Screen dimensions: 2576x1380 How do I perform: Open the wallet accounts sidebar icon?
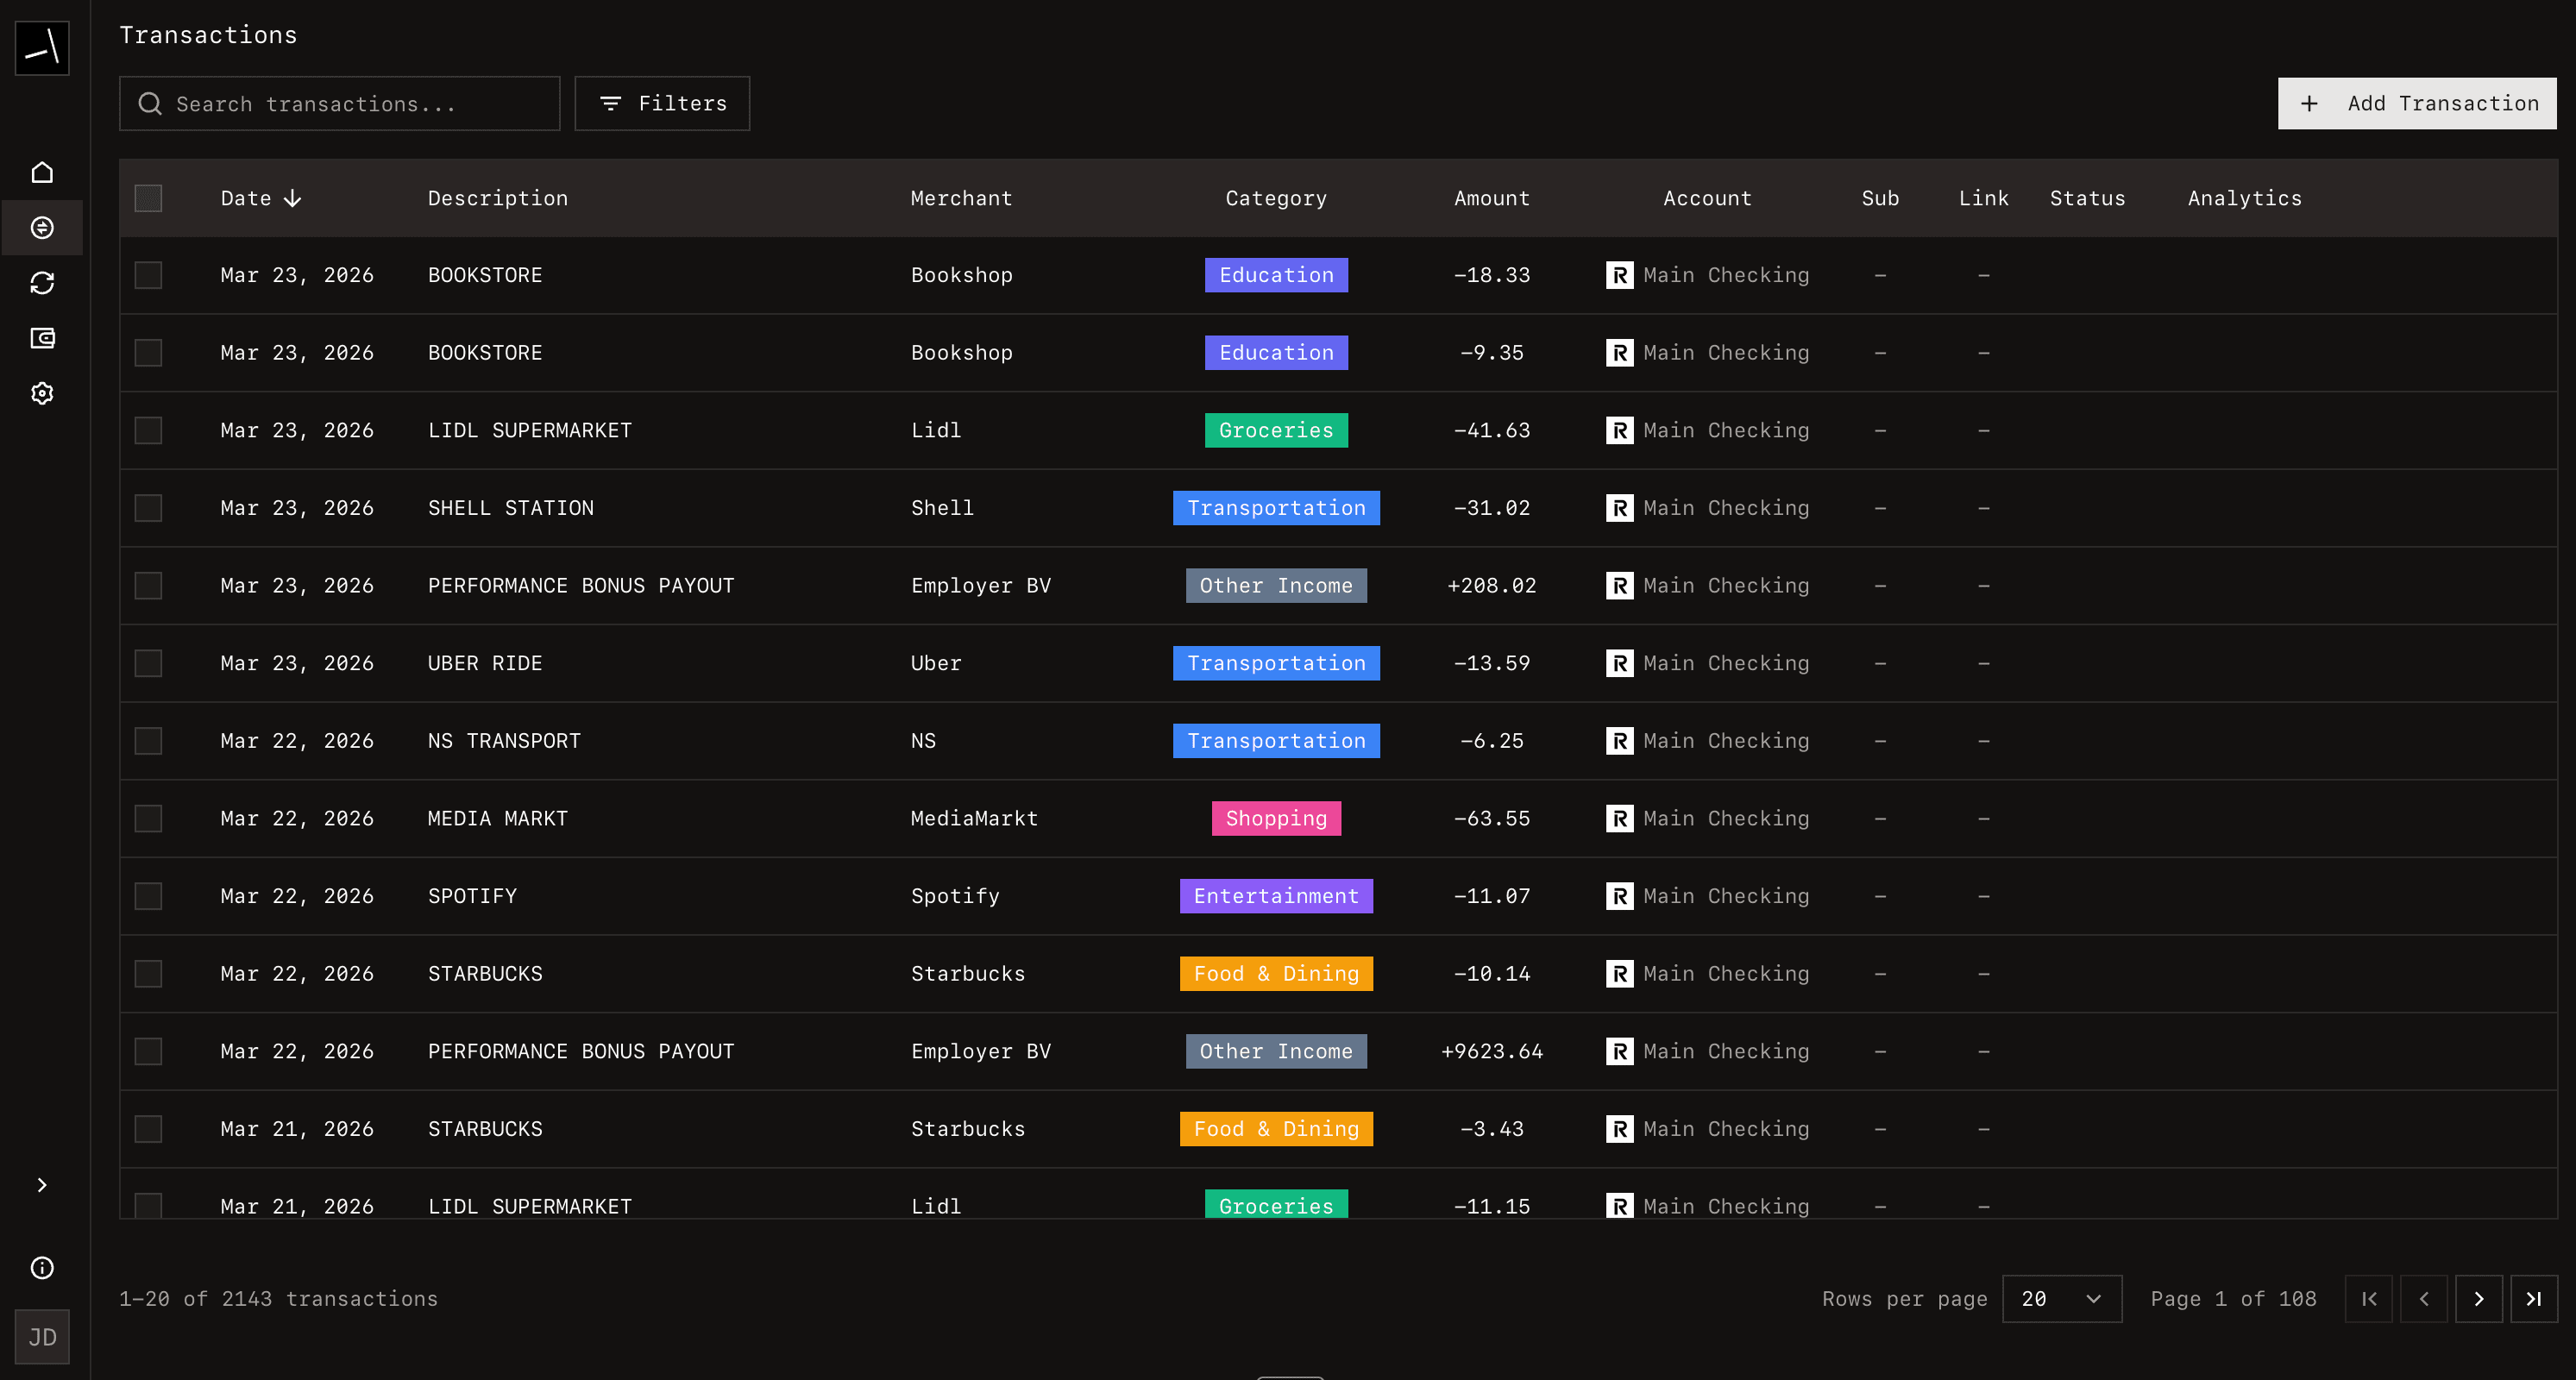pyautogui.click(x=42, y=338)
